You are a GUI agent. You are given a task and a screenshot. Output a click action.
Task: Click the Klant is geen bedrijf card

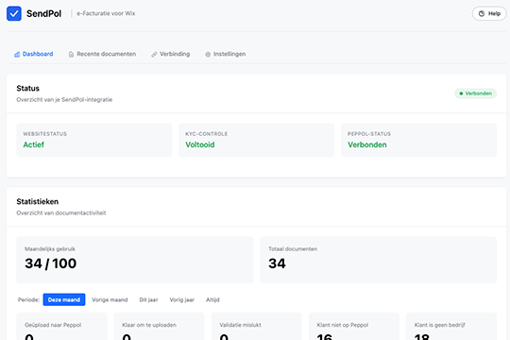pos(451,327)
